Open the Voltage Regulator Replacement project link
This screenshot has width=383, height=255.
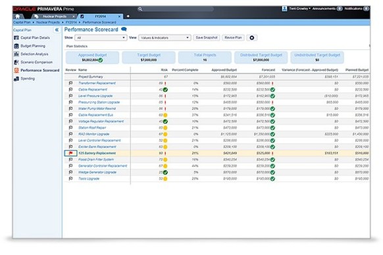(x=101, y=122)
